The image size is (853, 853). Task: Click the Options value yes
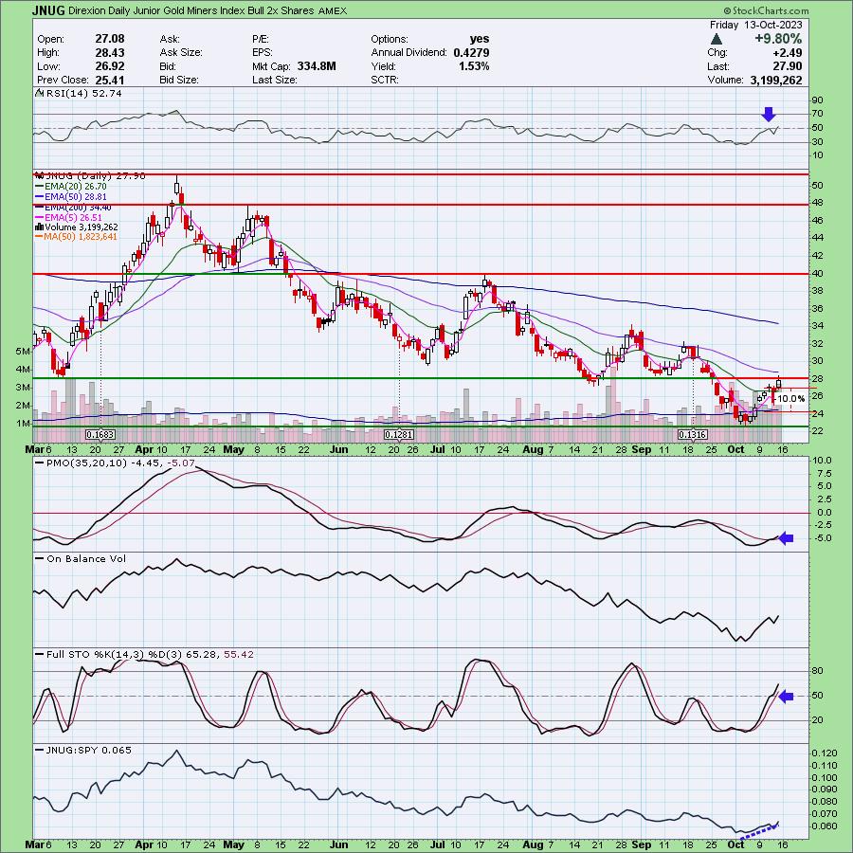[x=480, y=39]
